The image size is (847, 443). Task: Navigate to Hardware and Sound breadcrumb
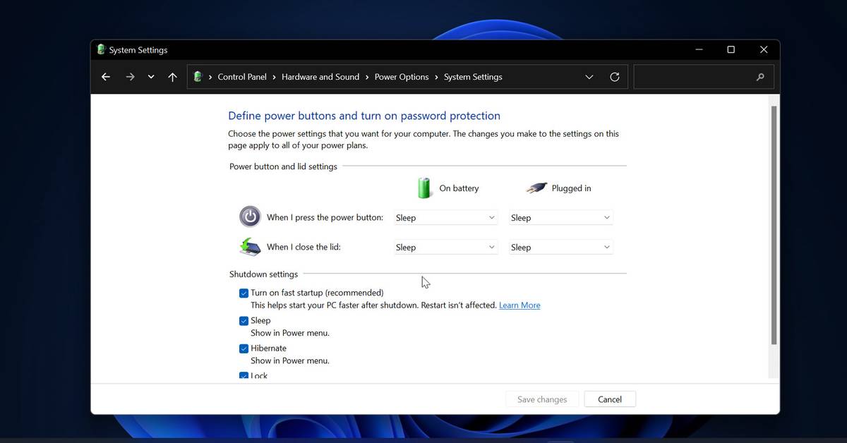click(x=320, y=77)
